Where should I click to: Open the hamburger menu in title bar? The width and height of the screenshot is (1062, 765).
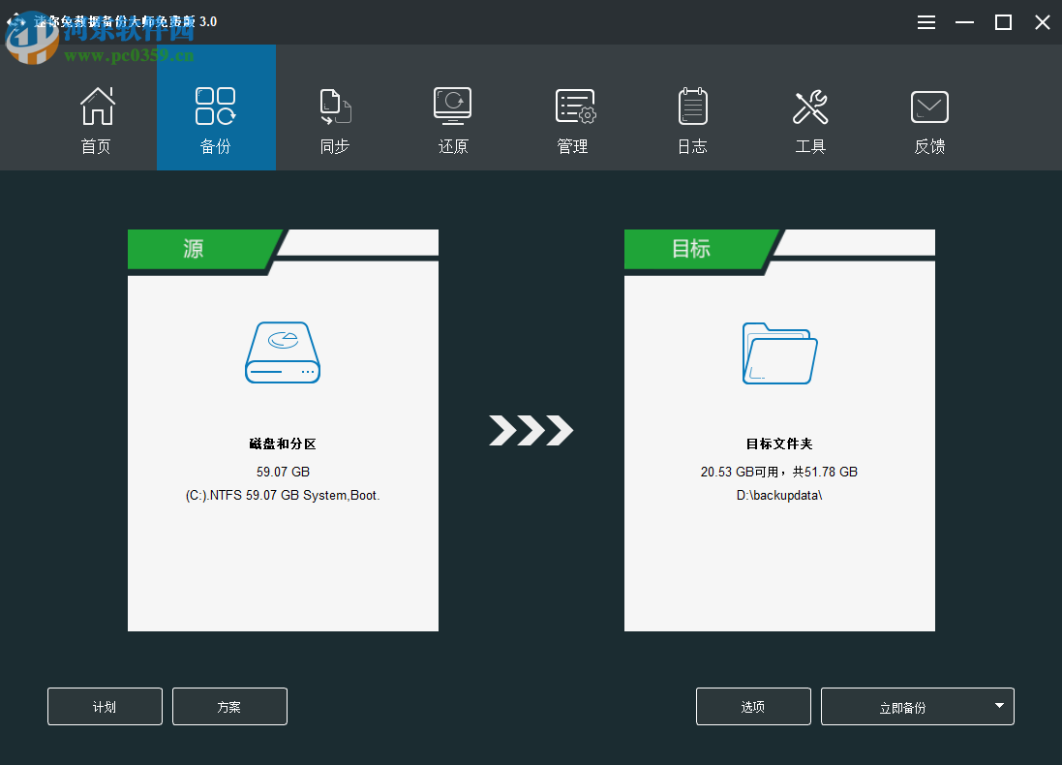(926, 22)
